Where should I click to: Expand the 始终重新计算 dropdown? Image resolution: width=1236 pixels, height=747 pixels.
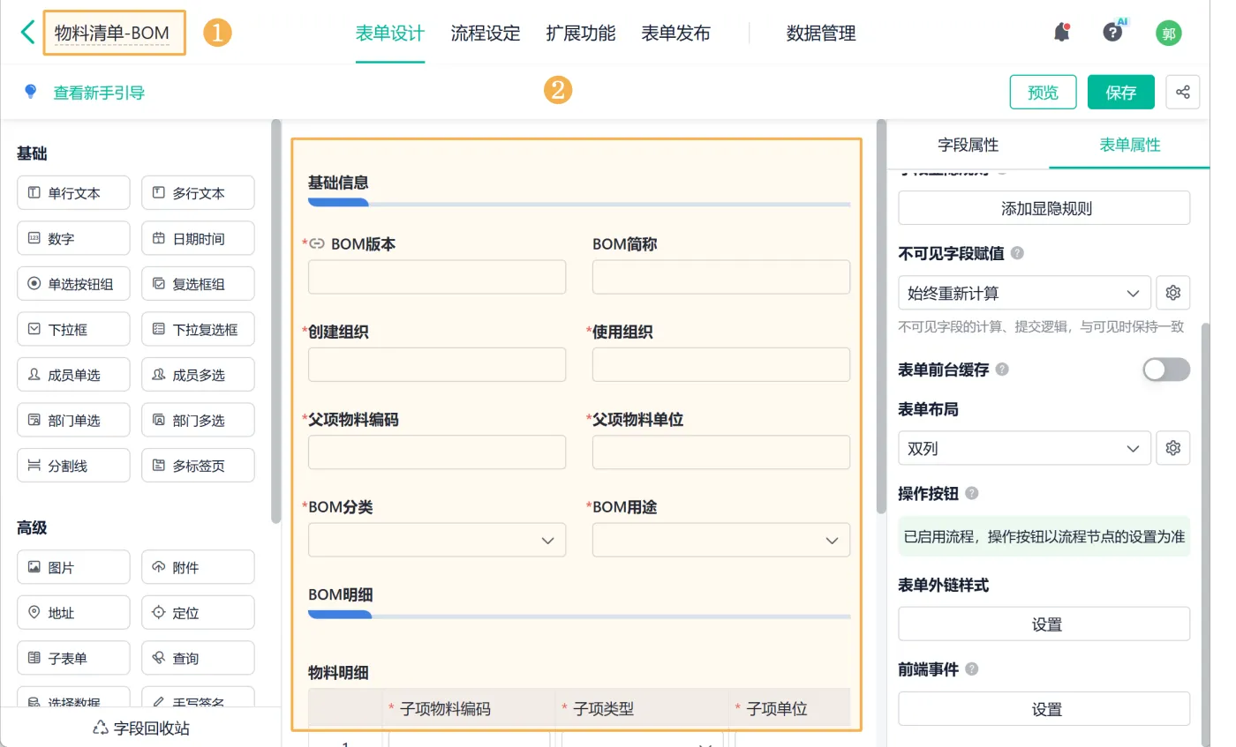point(1024,293)
